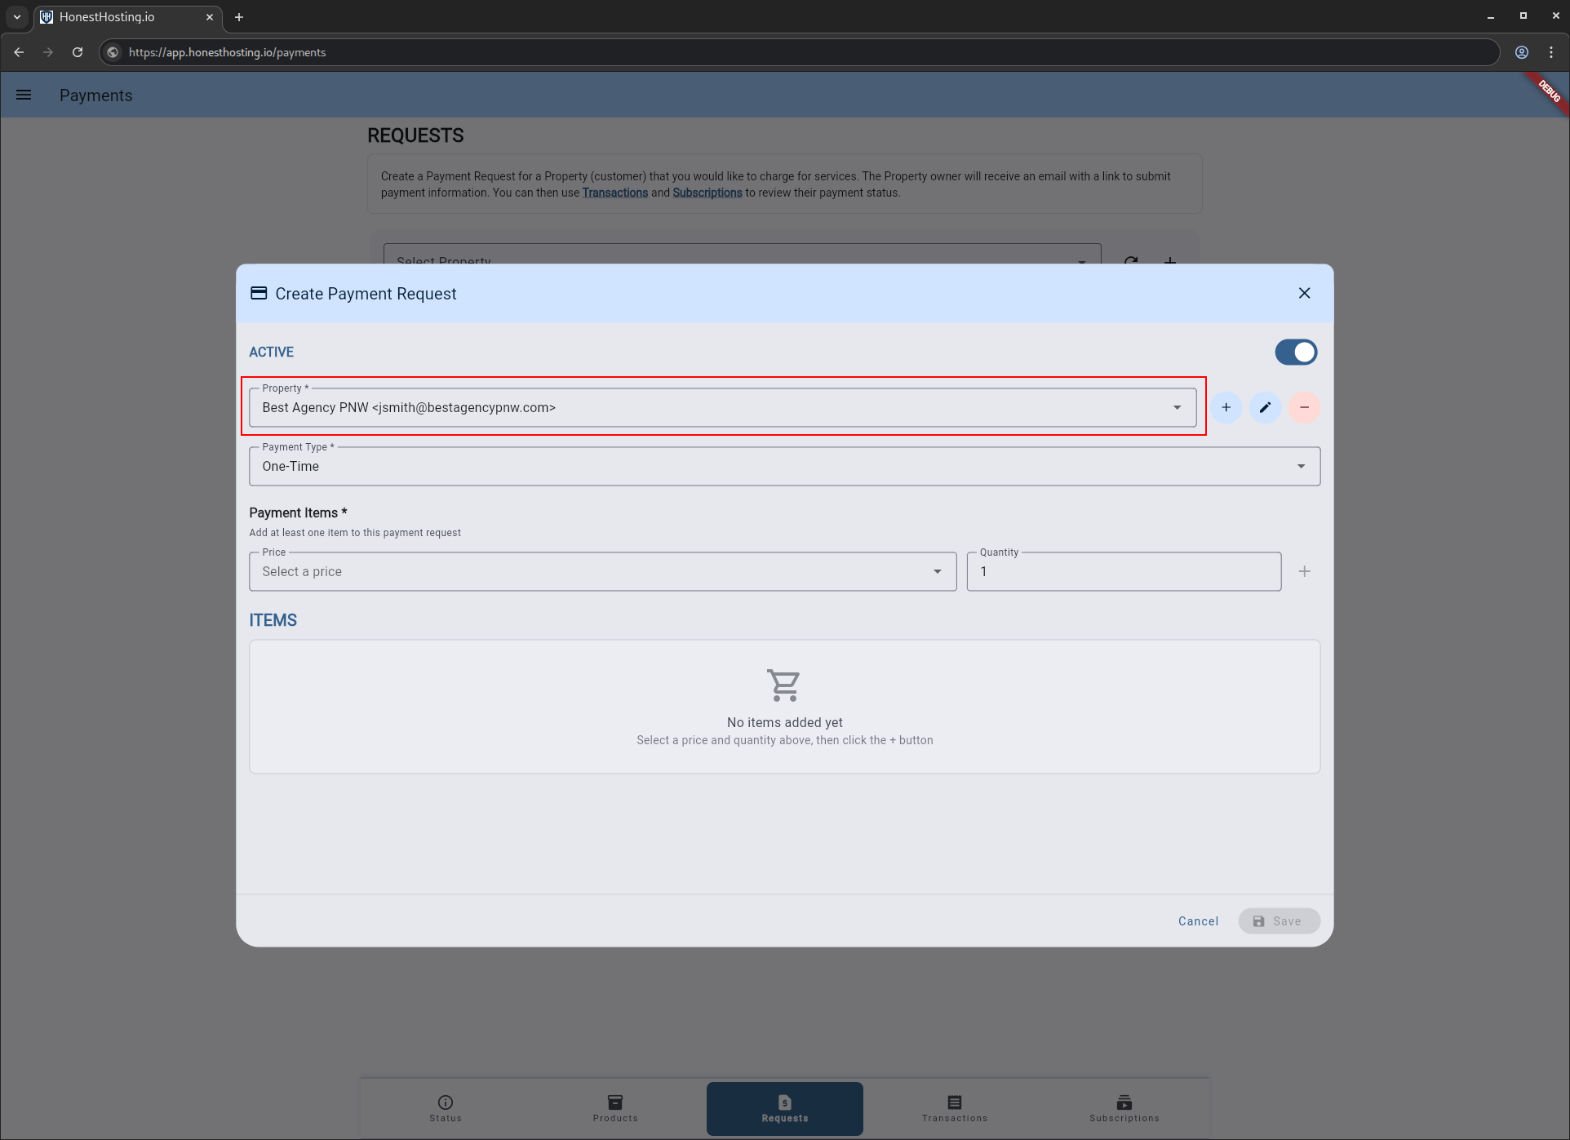Image resolution: width=1570 pixels, height=1140 pixels.
Task: Click the Cancel button
Action: click(x=1198, y=920)
